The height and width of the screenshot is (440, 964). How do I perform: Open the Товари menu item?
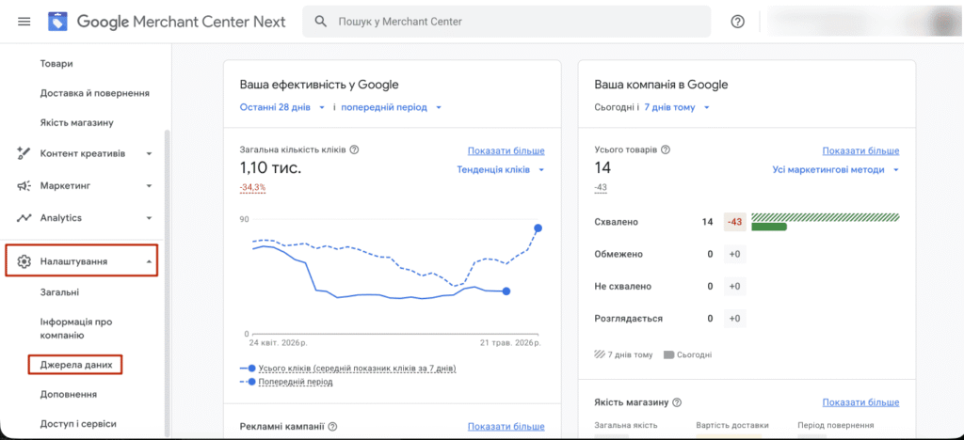click(56, 63)
